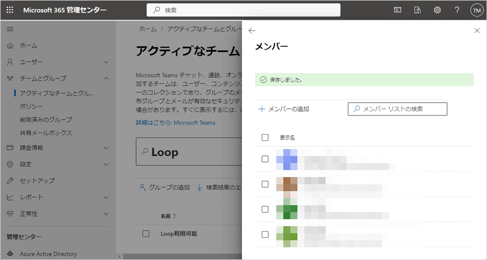Click the document guide icon in header

point(417,10)
